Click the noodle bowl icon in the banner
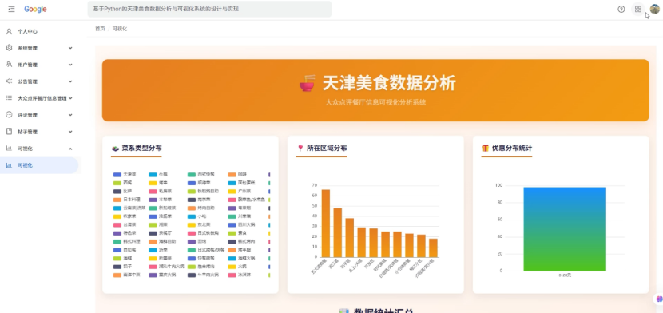663x313 pixels. click(x=308, y=83)
